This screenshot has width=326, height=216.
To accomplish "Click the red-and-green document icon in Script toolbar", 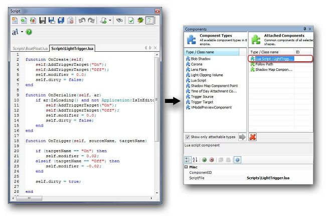I will click(33, 21).
